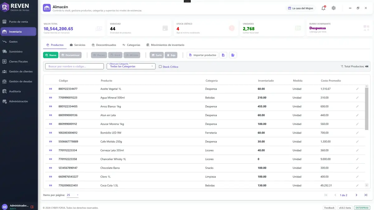Image resolution: width=374 pixels, height=210 pixels.
Task: Go to next page arrow
Action: 356,195
